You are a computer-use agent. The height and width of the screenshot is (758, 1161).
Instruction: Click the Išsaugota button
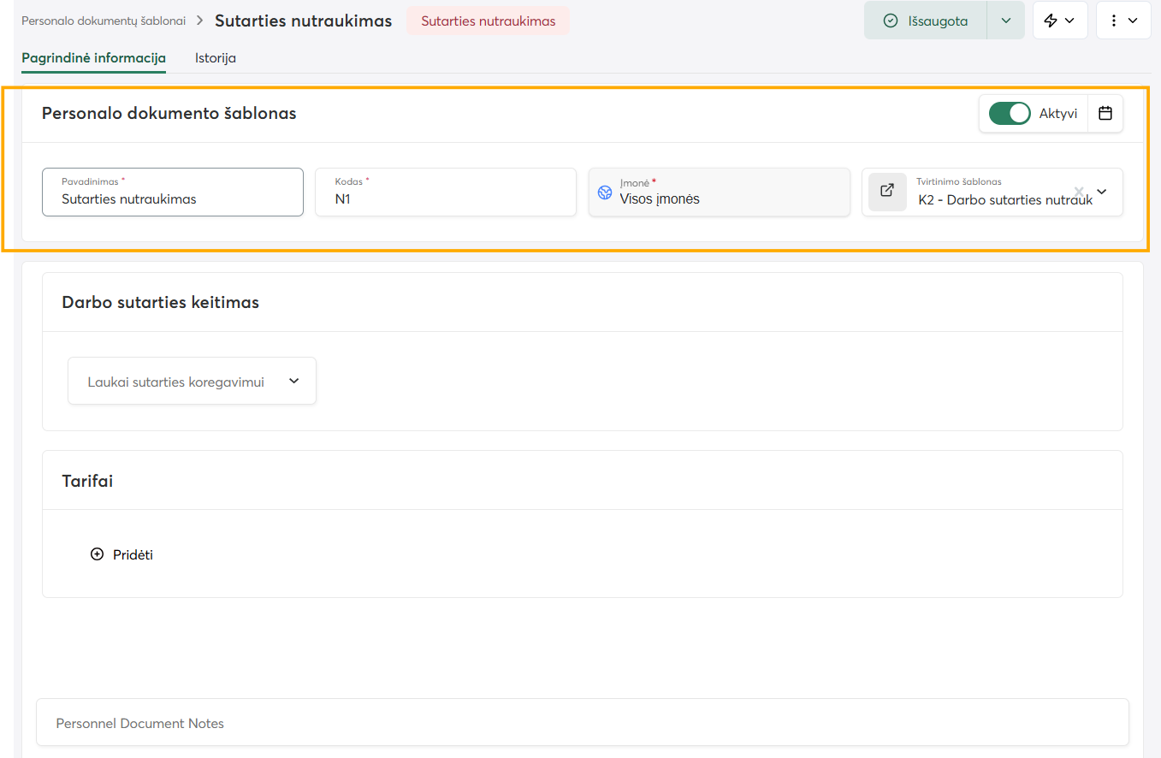point(926,21)
